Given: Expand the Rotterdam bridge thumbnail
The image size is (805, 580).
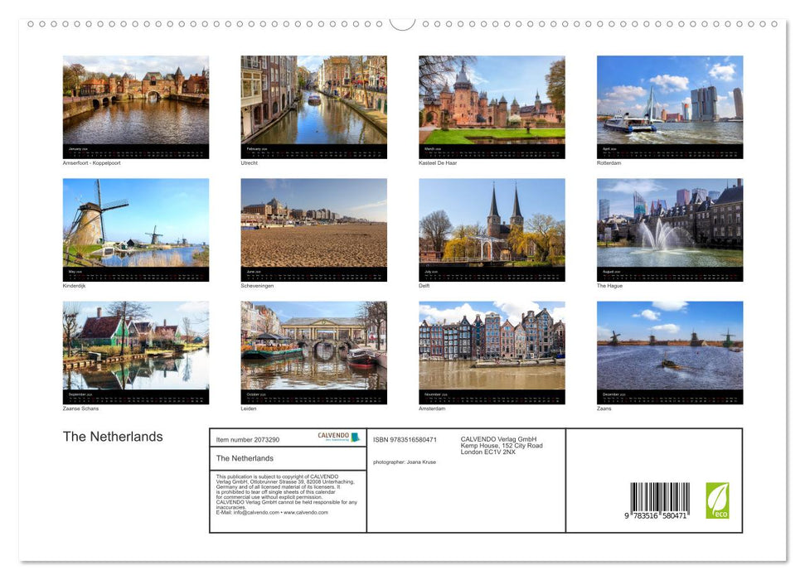Looking at the screenshot, I should [x=669, y=105].
